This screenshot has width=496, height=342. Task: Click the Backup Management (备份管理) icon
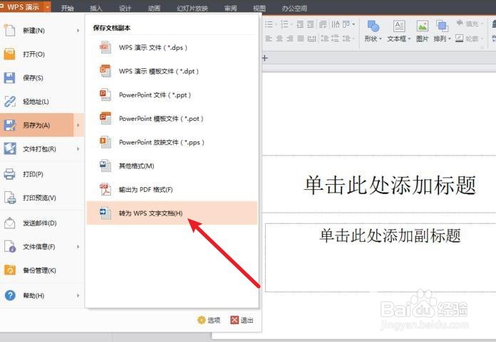click(x=9, y=270)
